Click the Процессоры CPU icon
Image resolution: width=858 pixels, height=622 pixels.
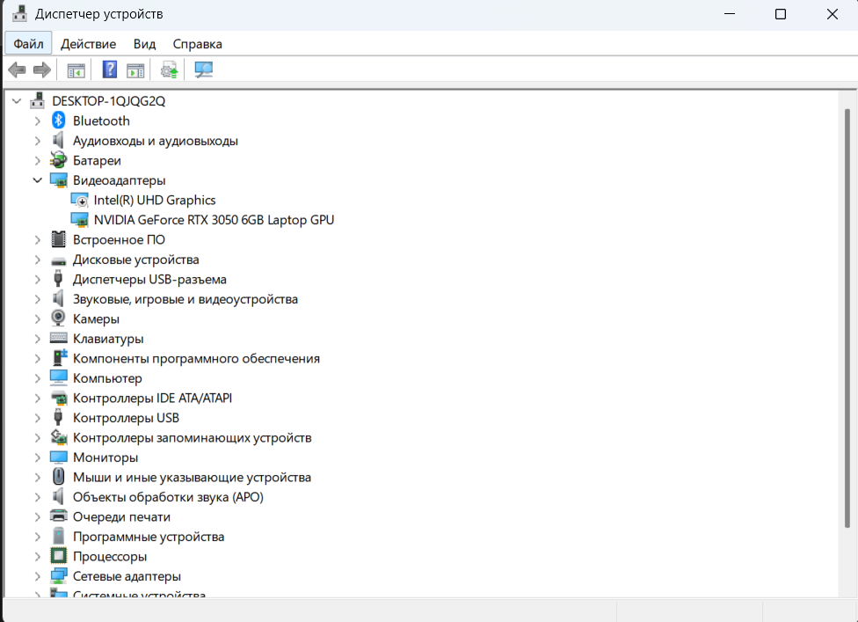coord(59,556)
